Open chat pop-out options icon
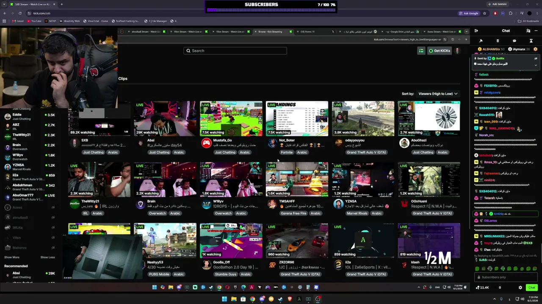This screenshot has height=304, width=542. [x=535, y=31]
